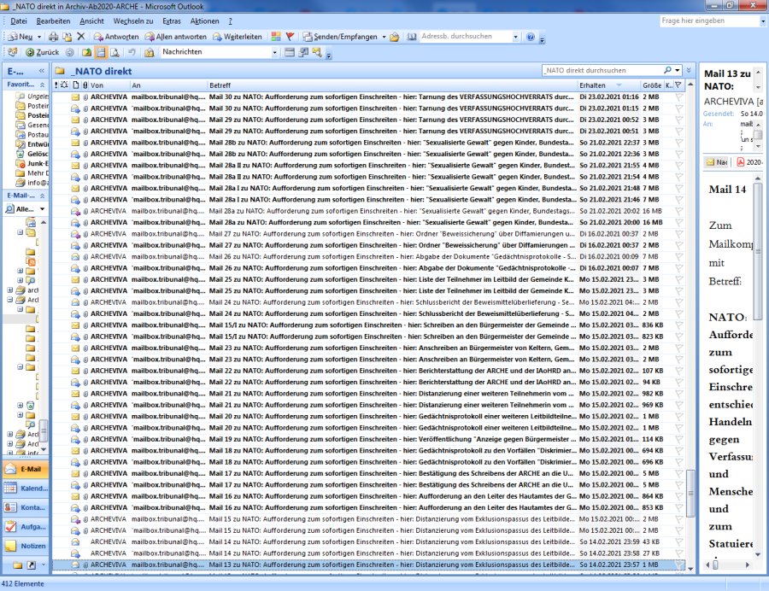This screenshot has height=591, width=769.
Task: Open the Wechseln zu menu
Action: tap(133, 21)
